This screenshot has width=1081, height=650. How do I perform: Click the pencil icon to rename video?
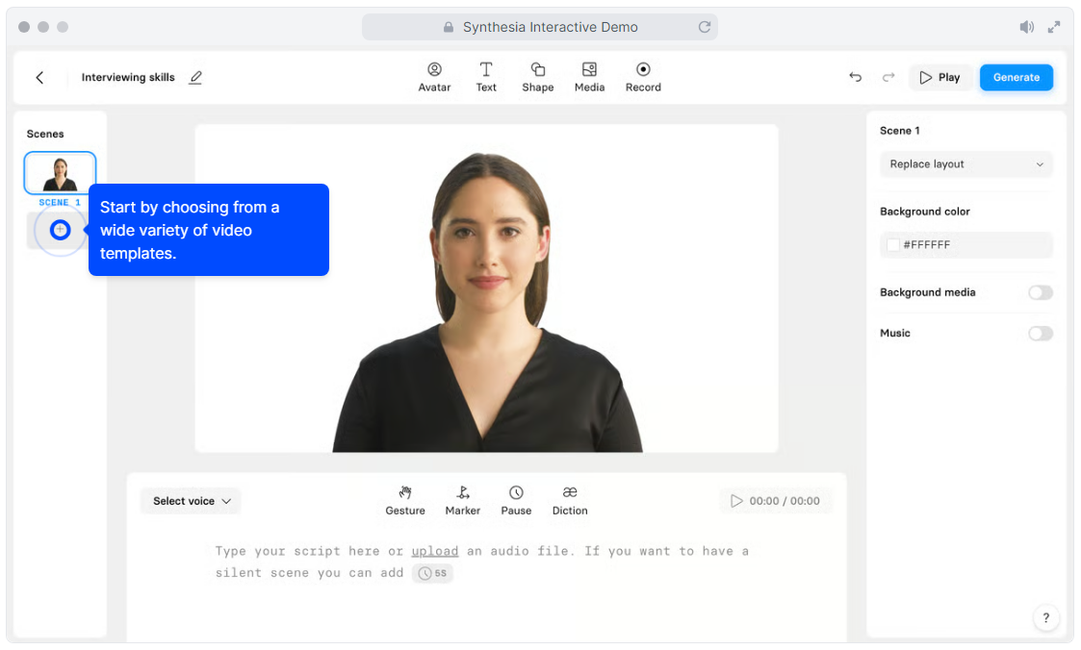[195, 78]
